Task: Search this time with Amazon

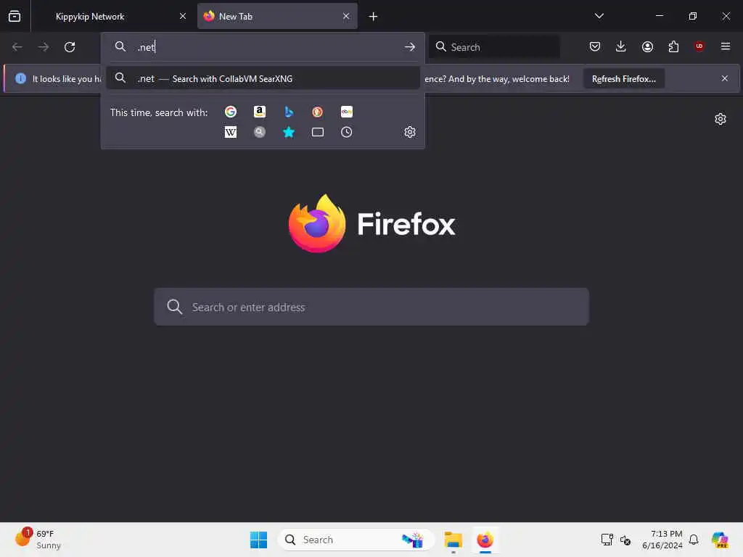Action: click(x=259, y=112)
